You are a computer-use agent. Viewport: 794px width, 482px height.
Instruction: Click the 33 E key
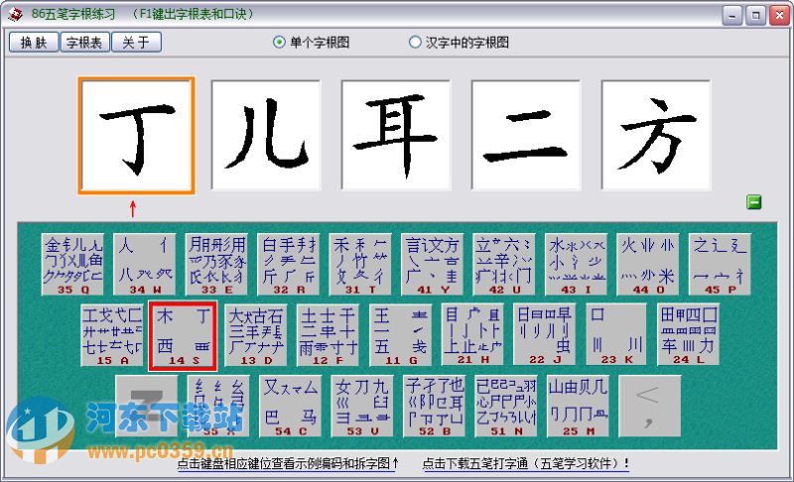click(216, 265)
